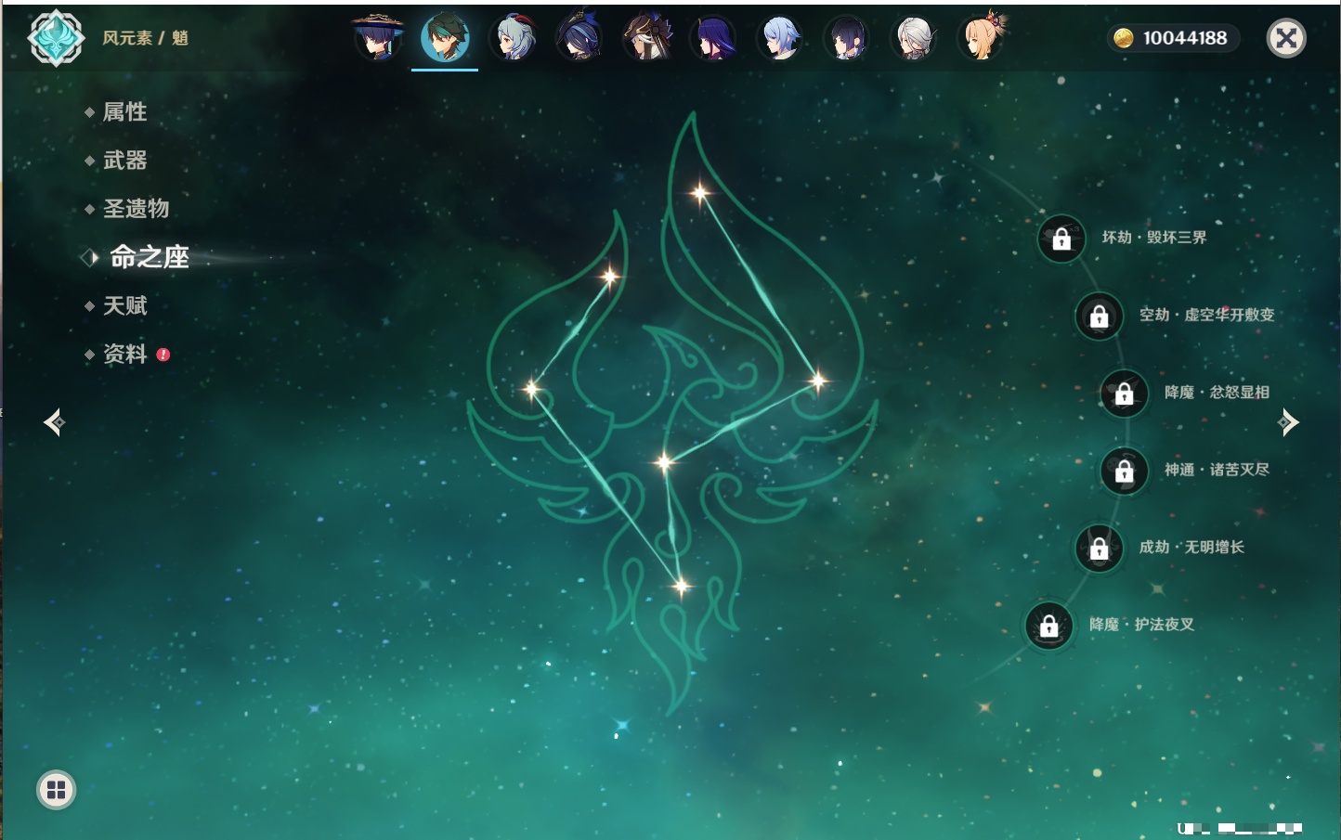
Task: Switch to the blonde Yoimiya avatar
Action: [983, 37]
